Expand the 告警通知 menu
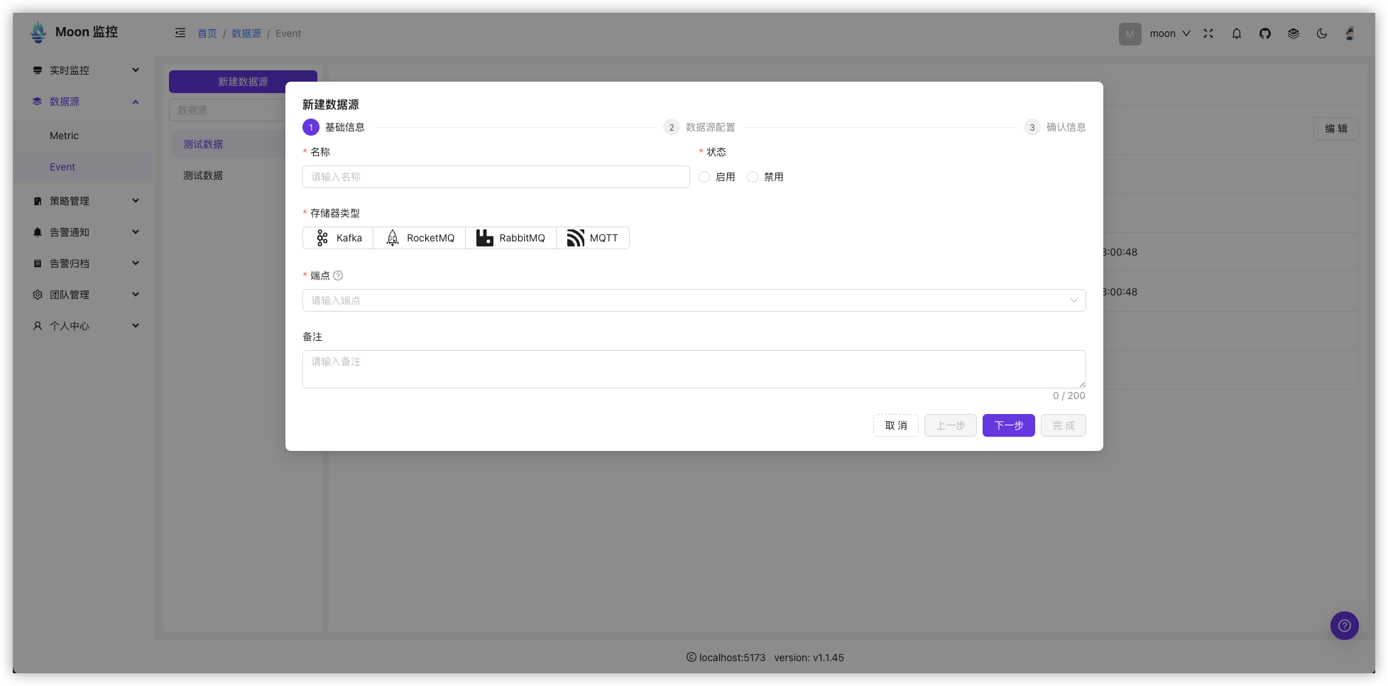Viewport: 1388px width, 686px height. coord(85,232)
